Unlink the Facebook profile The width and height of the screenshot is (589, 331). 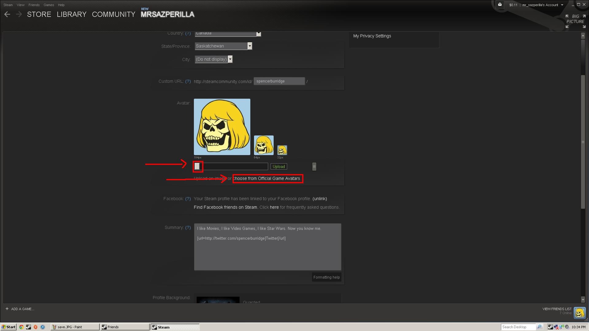[x=320, y=199]
